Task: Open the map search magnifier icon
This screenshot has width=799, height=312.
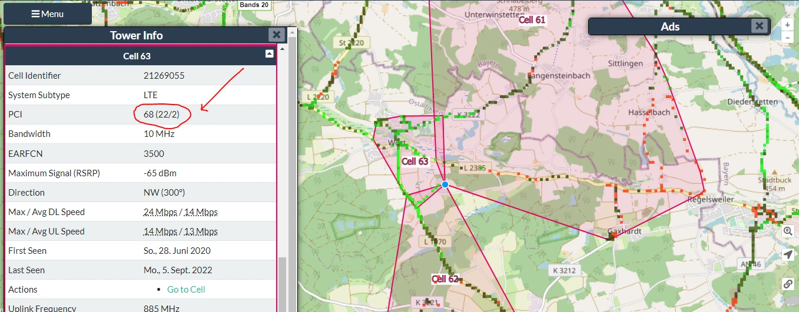Action: coord(788,232)
